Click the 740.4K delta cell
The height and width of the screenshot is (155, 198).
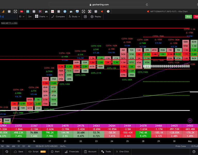coord(143,133)
